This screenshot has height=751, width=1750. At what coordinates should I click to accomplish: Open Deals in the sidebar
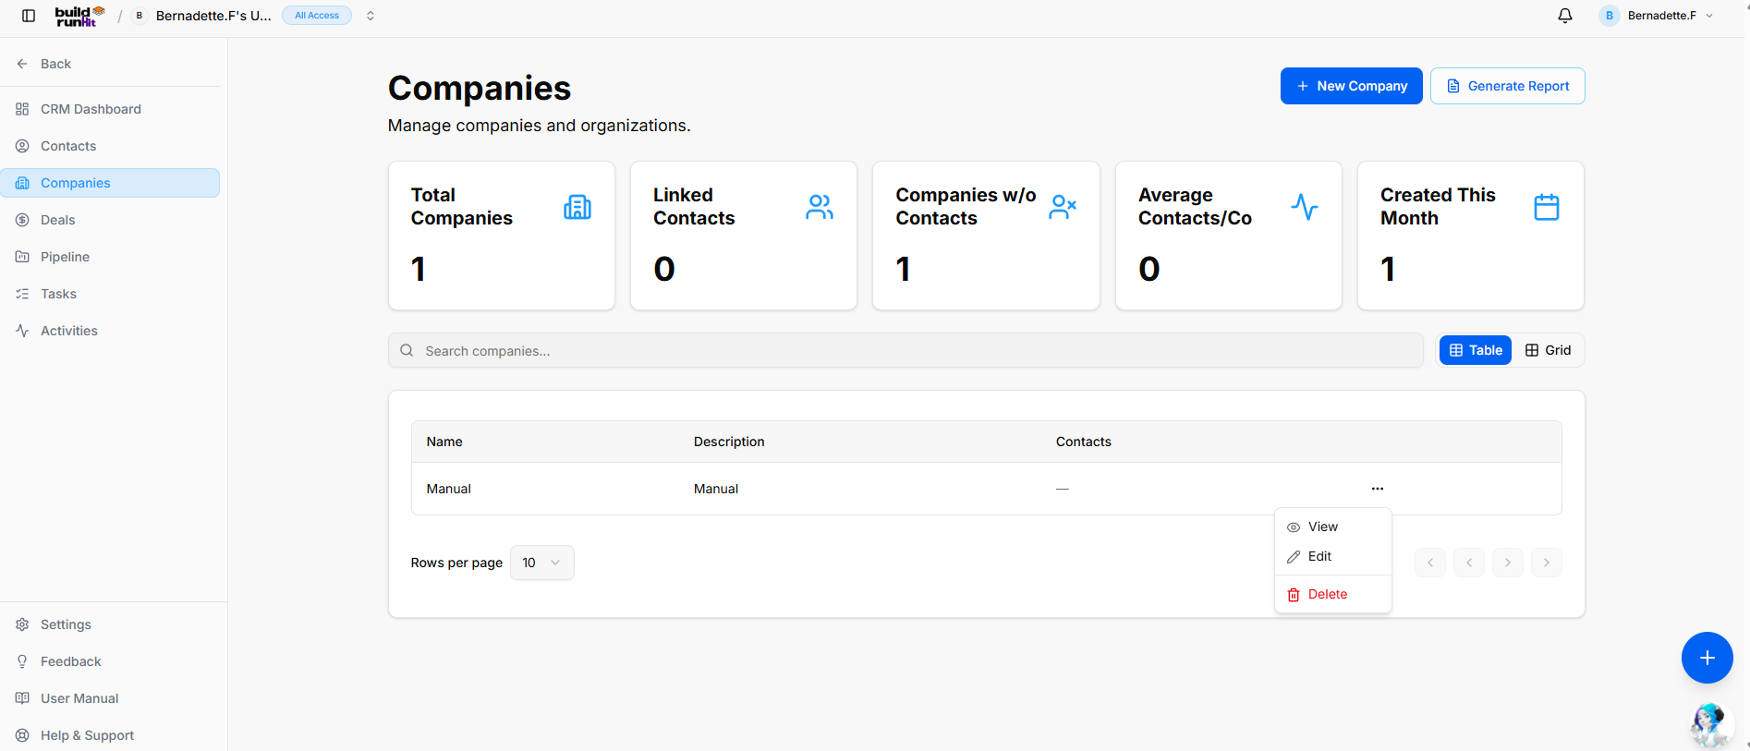(110, 220)
